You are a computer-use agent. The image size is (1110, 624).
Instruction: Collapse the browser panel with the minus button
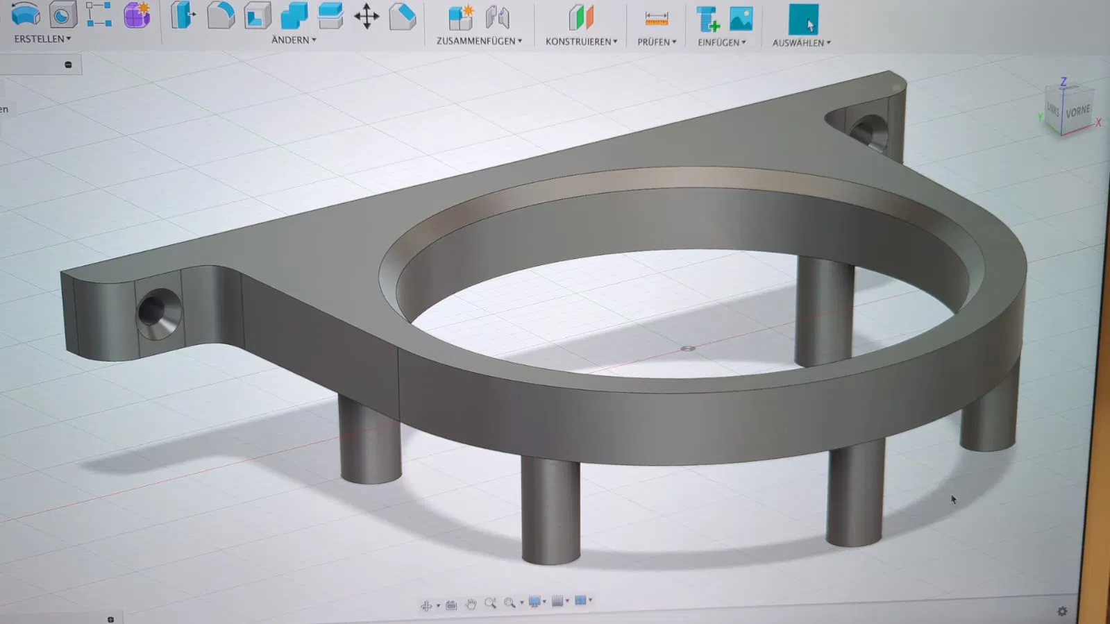tap(68, 65)
